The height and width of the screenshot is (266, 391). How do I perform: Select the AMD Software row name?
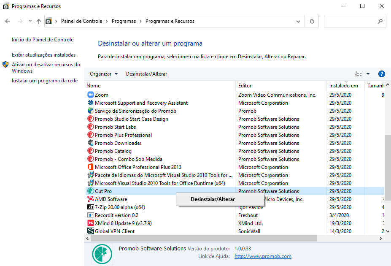point(111,199)
